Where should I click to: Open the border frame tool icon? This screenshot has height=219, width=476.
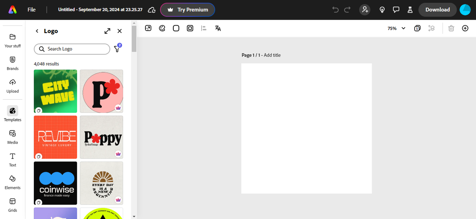click(190, 28)
